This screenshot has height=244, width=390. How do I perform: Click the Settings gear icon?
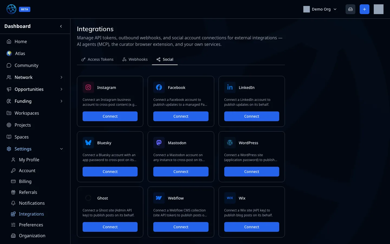(9, 149)
